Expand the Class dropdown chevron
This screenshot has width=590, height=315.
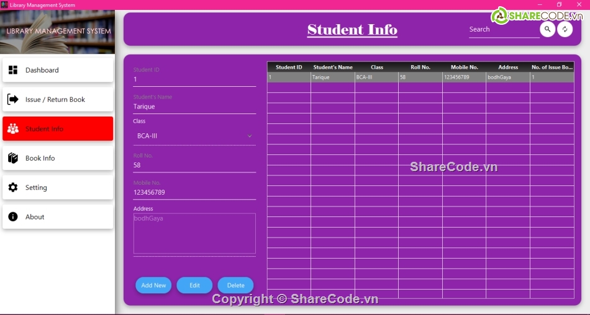[x=250, y=136]
